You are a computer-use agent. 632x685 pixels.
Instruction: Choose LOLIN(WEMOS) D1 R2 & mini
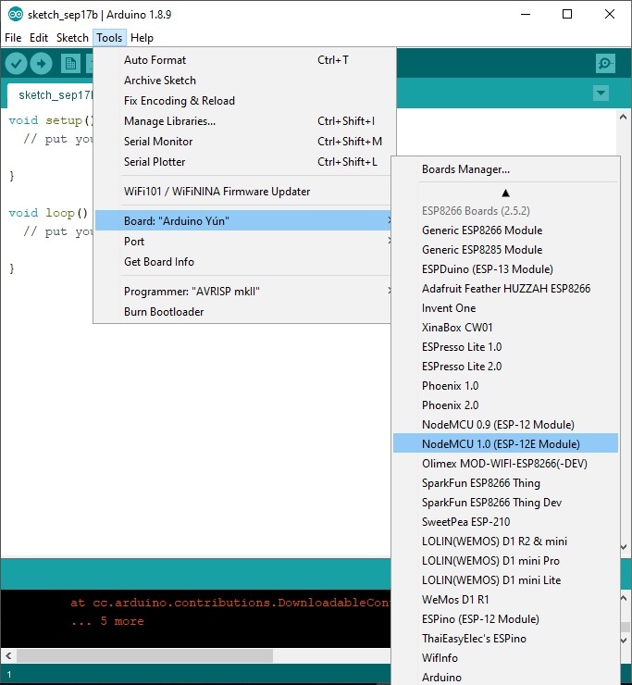(505, 542)
